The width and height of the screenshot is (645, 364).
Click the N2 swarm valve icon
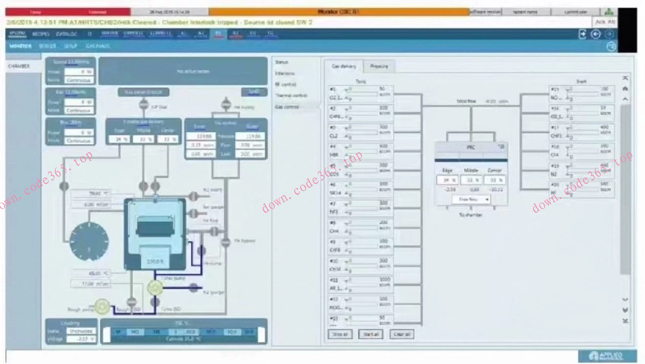tap(193, 196)
